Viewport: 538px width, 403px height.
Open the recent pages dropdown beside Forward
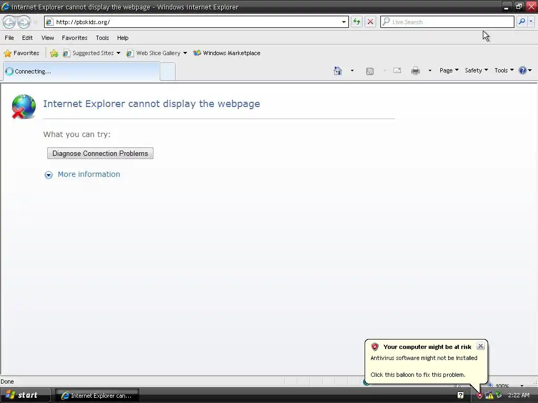35,22
